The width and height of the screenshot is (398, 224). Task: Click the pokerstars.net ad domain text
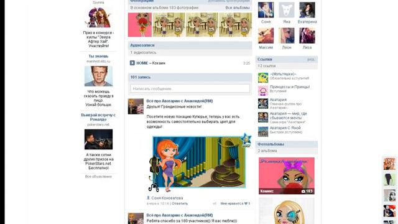click(98, 124)
